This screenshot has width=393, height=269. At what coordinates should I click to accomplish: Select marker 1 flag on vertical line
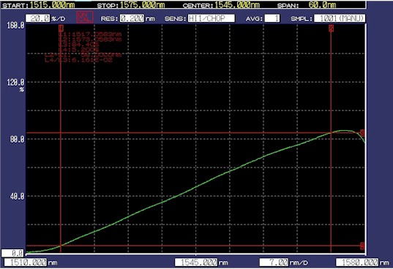(x=61, y=28)
